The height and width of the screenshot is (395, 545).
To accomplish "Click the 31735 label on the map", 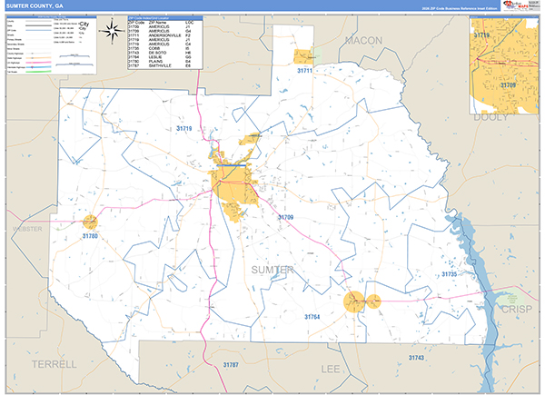I will click(449, 274).
